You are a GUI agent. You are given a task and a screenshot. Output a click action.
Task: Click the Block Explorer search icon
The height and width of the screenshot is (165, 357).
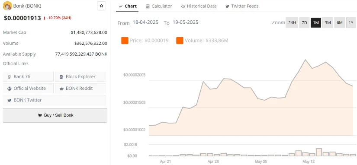[x=61, y=77]
